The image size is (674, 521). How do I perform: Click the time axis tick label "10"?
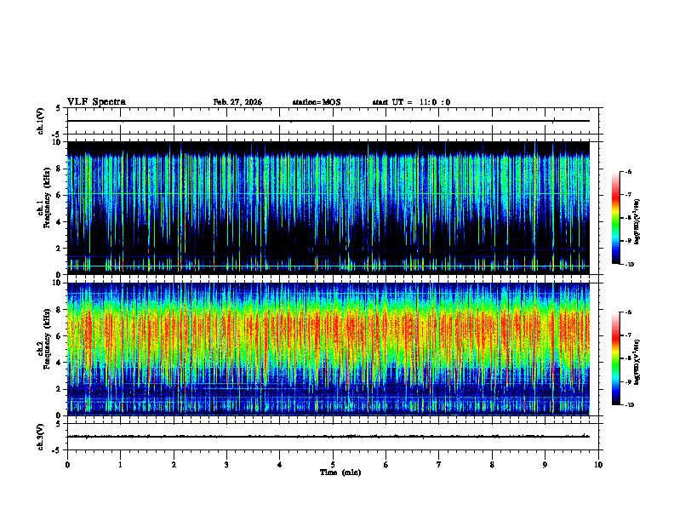(598, 465)
